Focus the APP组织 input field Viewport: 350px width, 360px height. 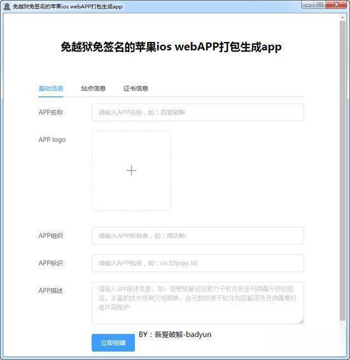[x=198, y=236]
